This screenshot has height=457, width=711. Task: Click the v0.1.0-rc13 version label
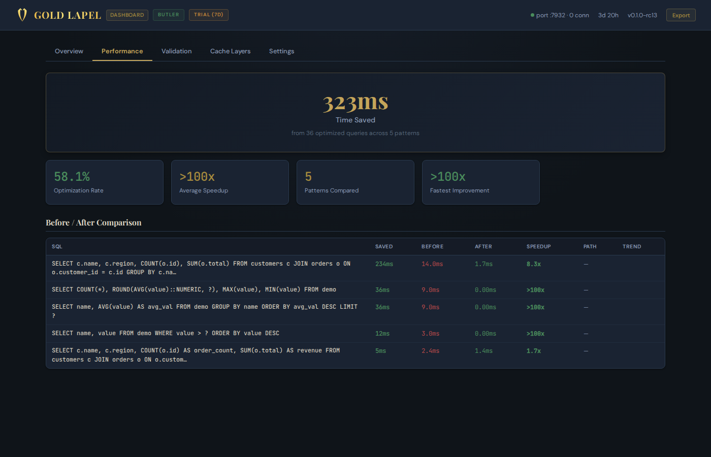pyautogui.click(x=642, y=15)
